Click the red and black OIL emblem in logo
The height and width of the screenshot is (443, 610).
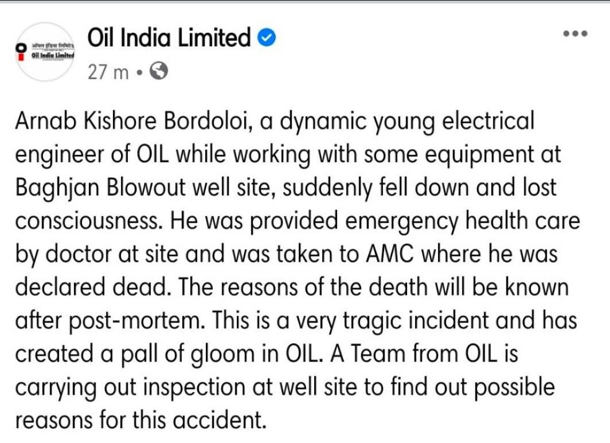point(21,52)
